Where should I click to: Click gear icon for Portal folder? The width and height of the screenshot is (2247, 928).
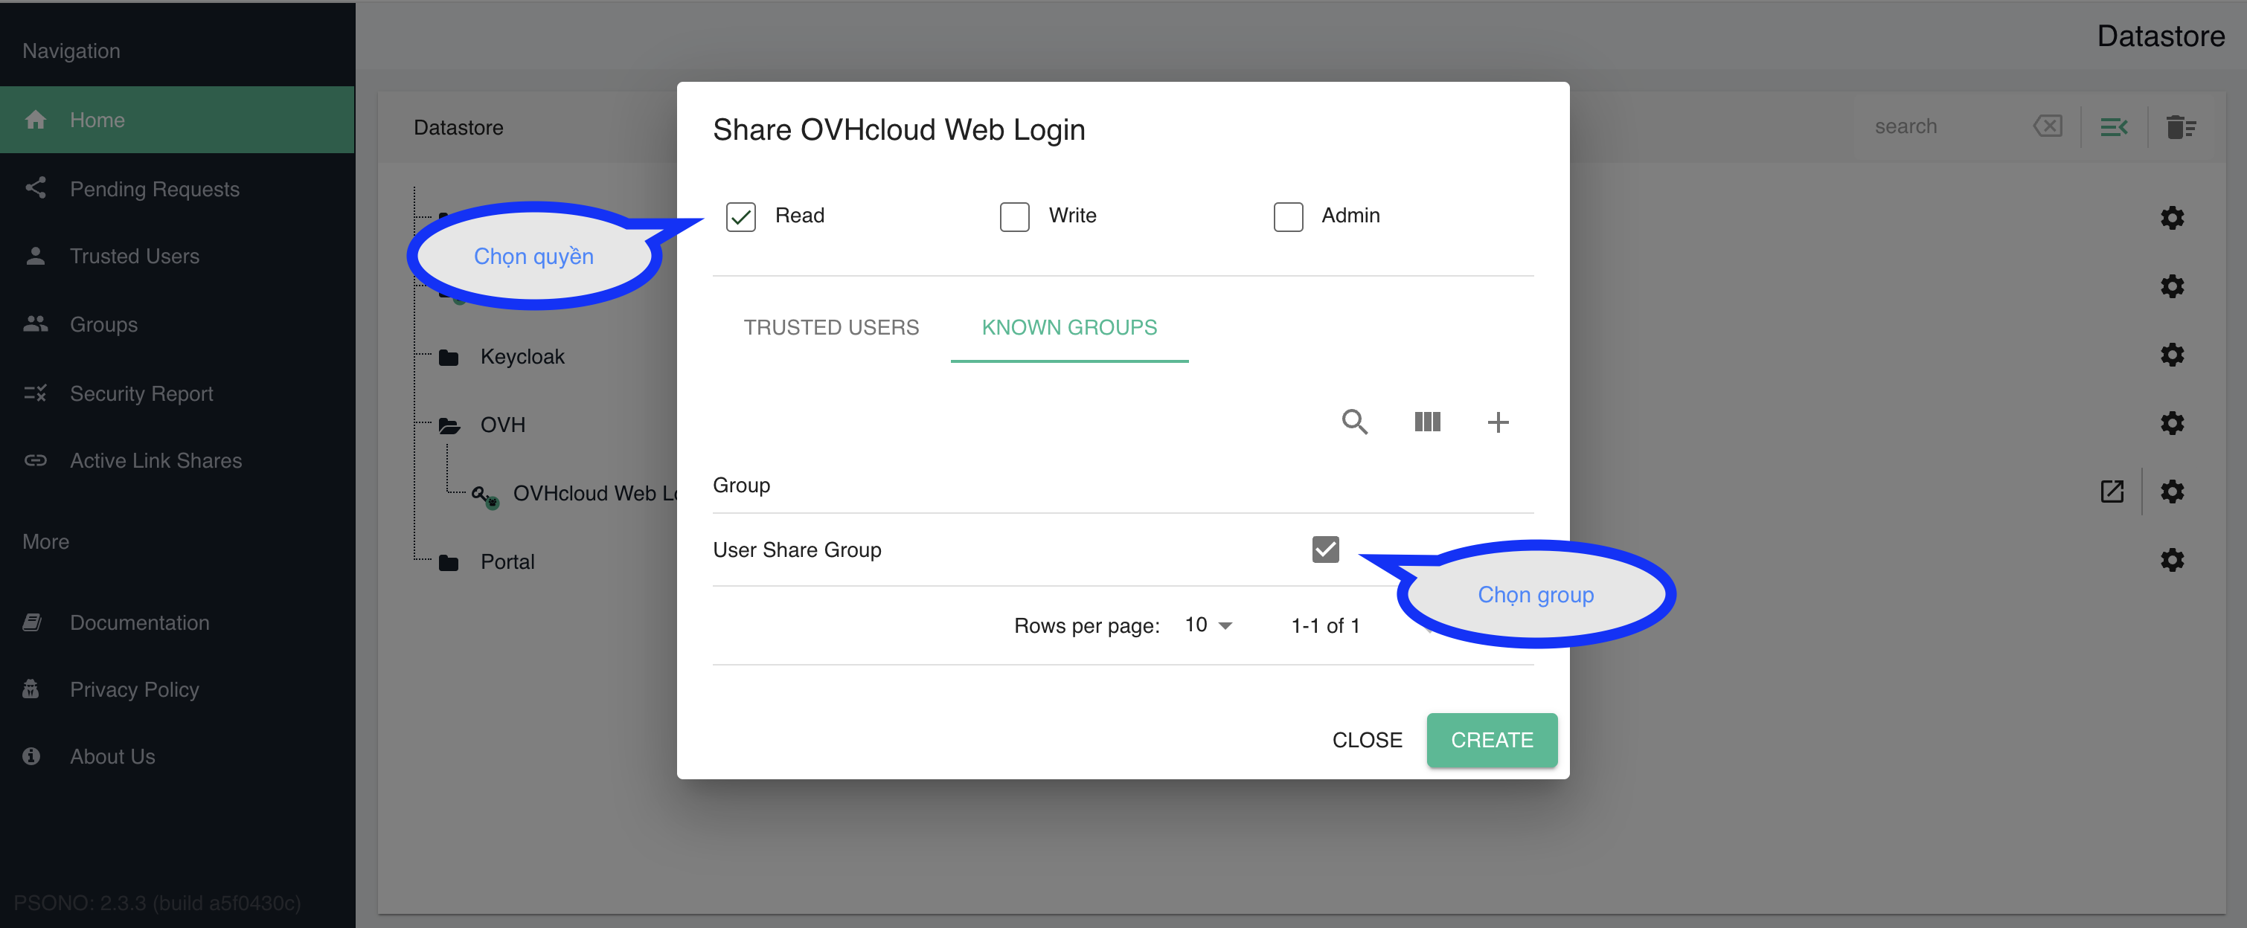pos(2171,560)
